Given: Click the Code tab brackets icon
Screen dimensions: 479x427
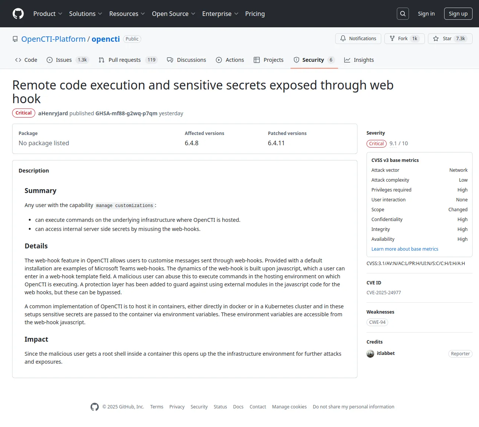Looking at the screenshot, I should 18,60.
